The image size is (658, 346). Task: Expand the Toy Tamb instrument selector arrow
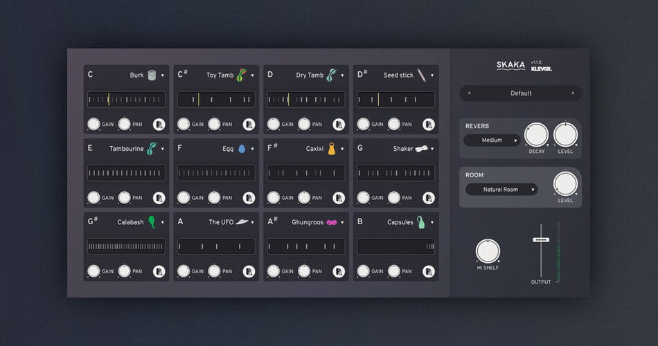[x=253, y=75]
